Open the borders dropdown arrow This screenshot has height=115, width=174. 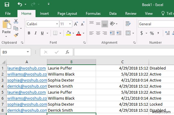(x=60, y=33)
